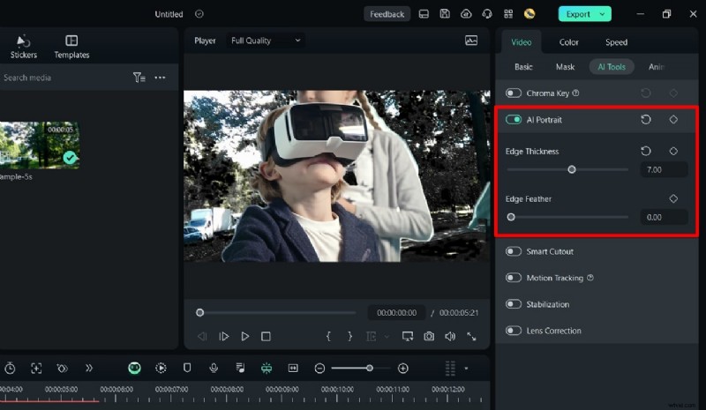706x410 pixels.
Task: Add keyframe for AI Portrait
Action: click(673, 120)
